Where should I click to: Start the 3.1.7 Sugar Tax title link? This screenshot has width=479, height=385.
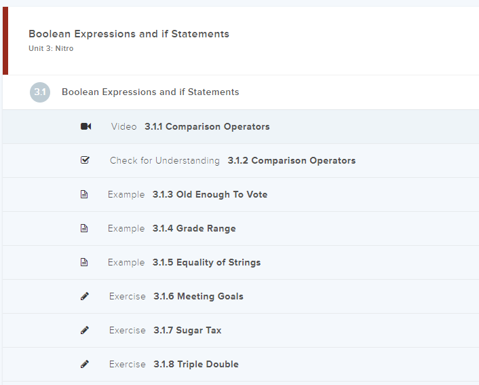[187, 331]
